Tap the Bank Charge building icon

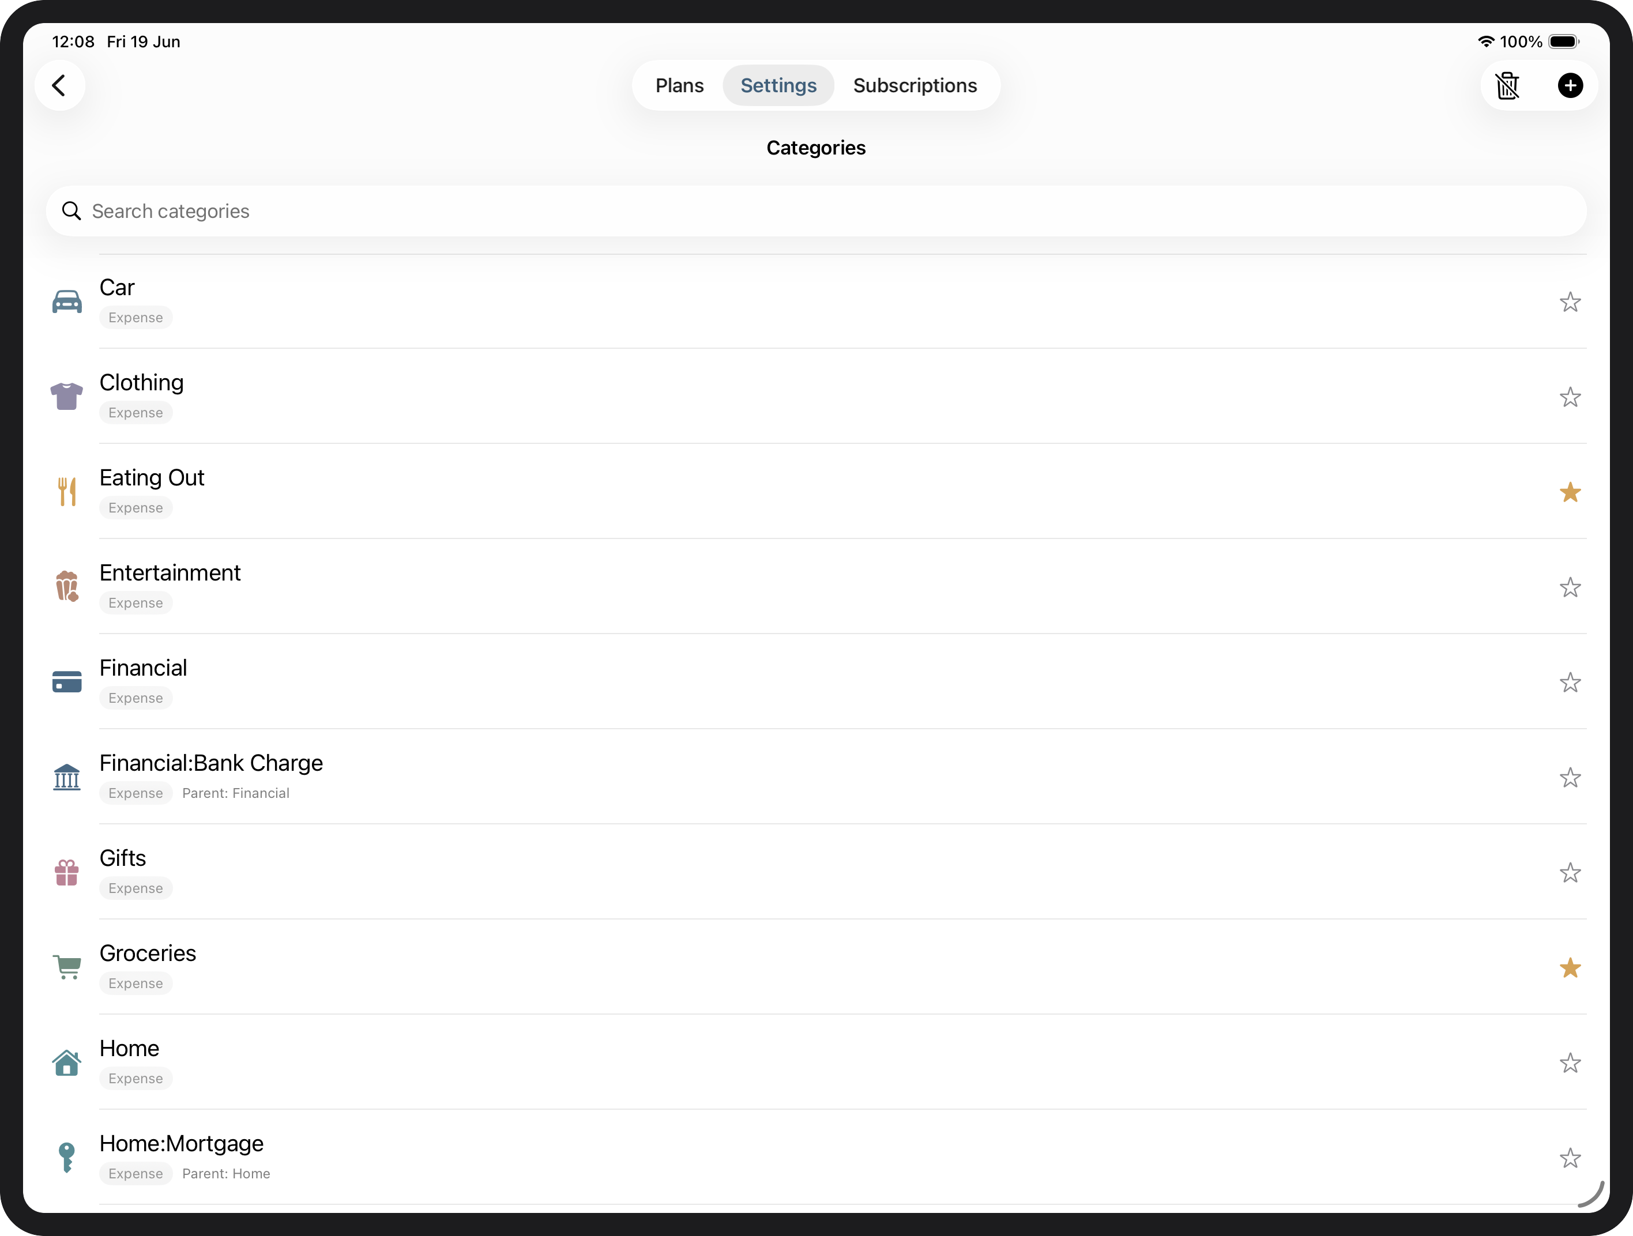coord(67,777)
